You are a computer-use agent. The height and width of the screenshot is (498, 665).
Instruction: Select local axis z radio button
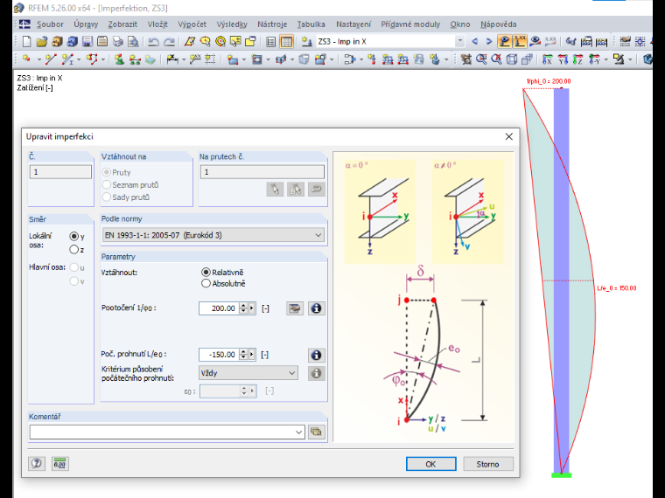point(73,249)
